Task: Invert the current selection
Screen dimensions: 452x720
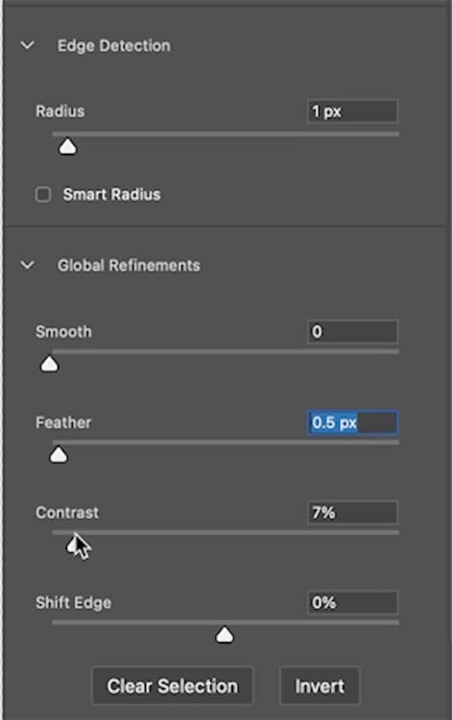Action: point(320,686)
